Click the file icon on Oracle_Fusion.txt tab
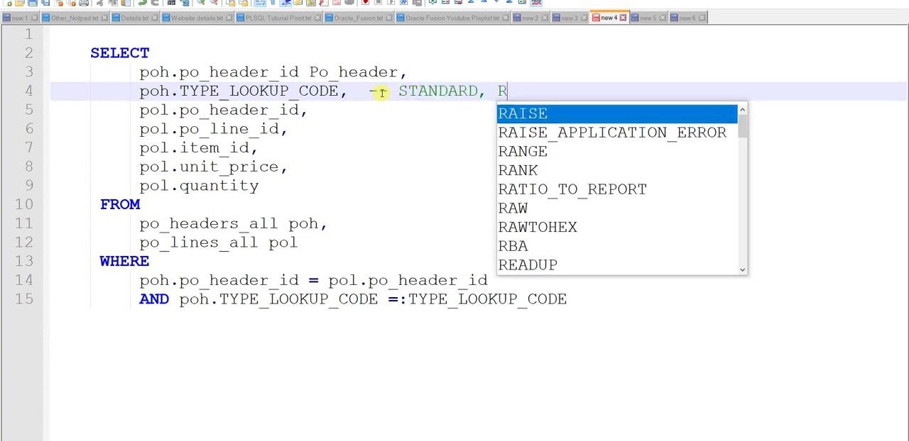This screenshot has height=441, width=909. click(x=329, y=18)
